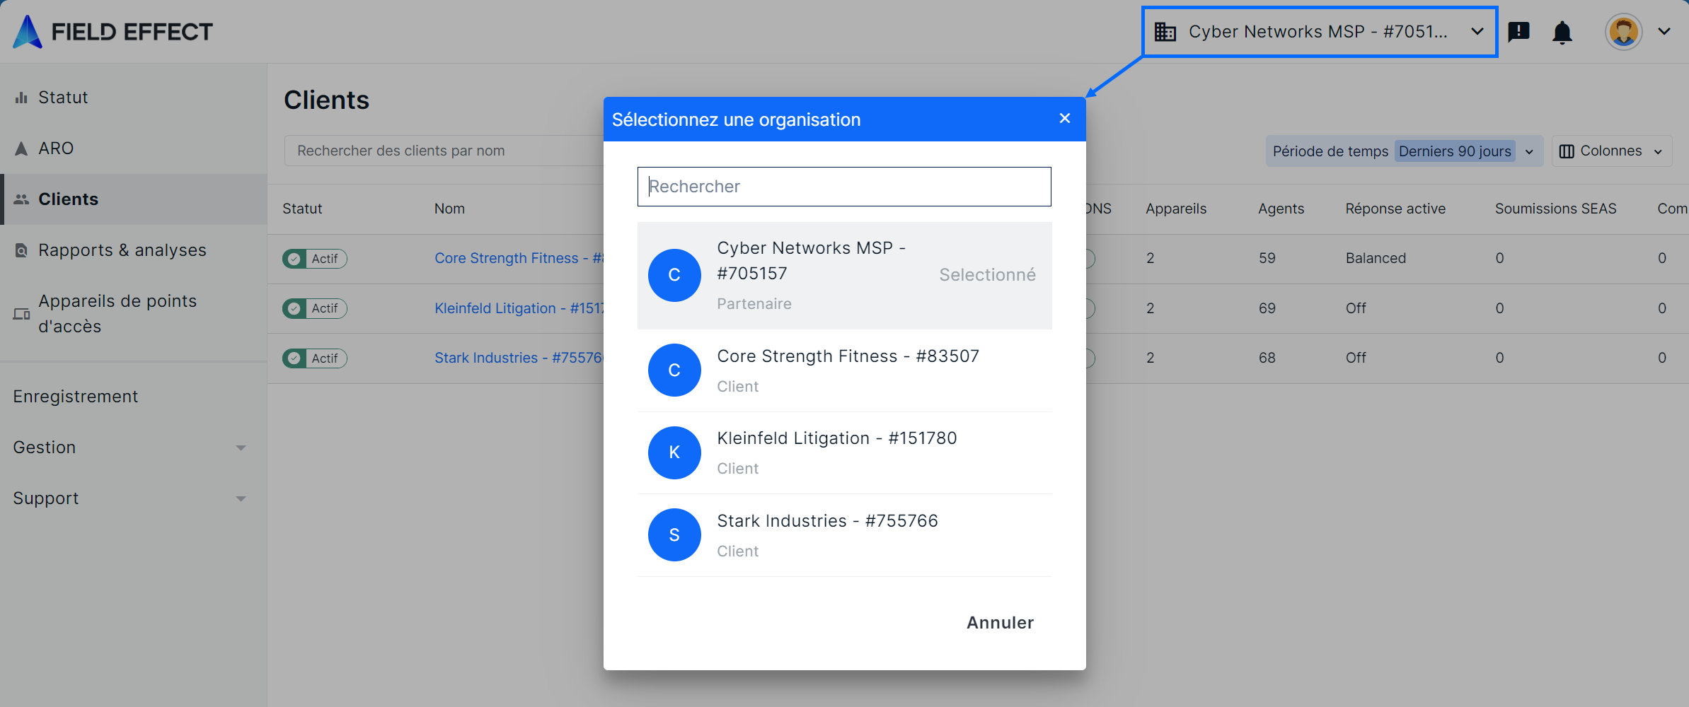Viewport: 1689px width, 707px height.
Task: Expand the Gestion sidebar section
Action: pos(133,448)
